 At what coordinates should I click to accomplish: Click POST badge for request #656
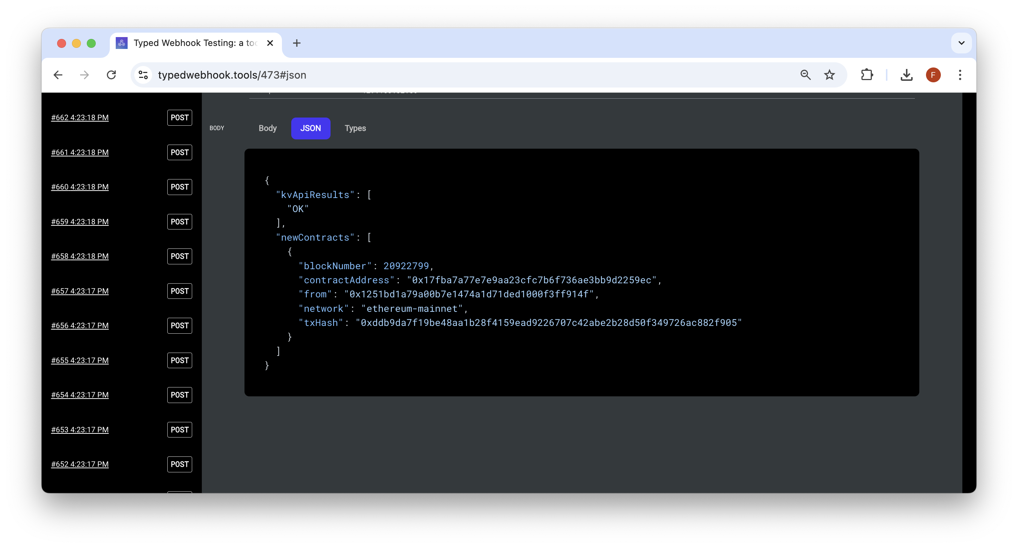point(180,325)
